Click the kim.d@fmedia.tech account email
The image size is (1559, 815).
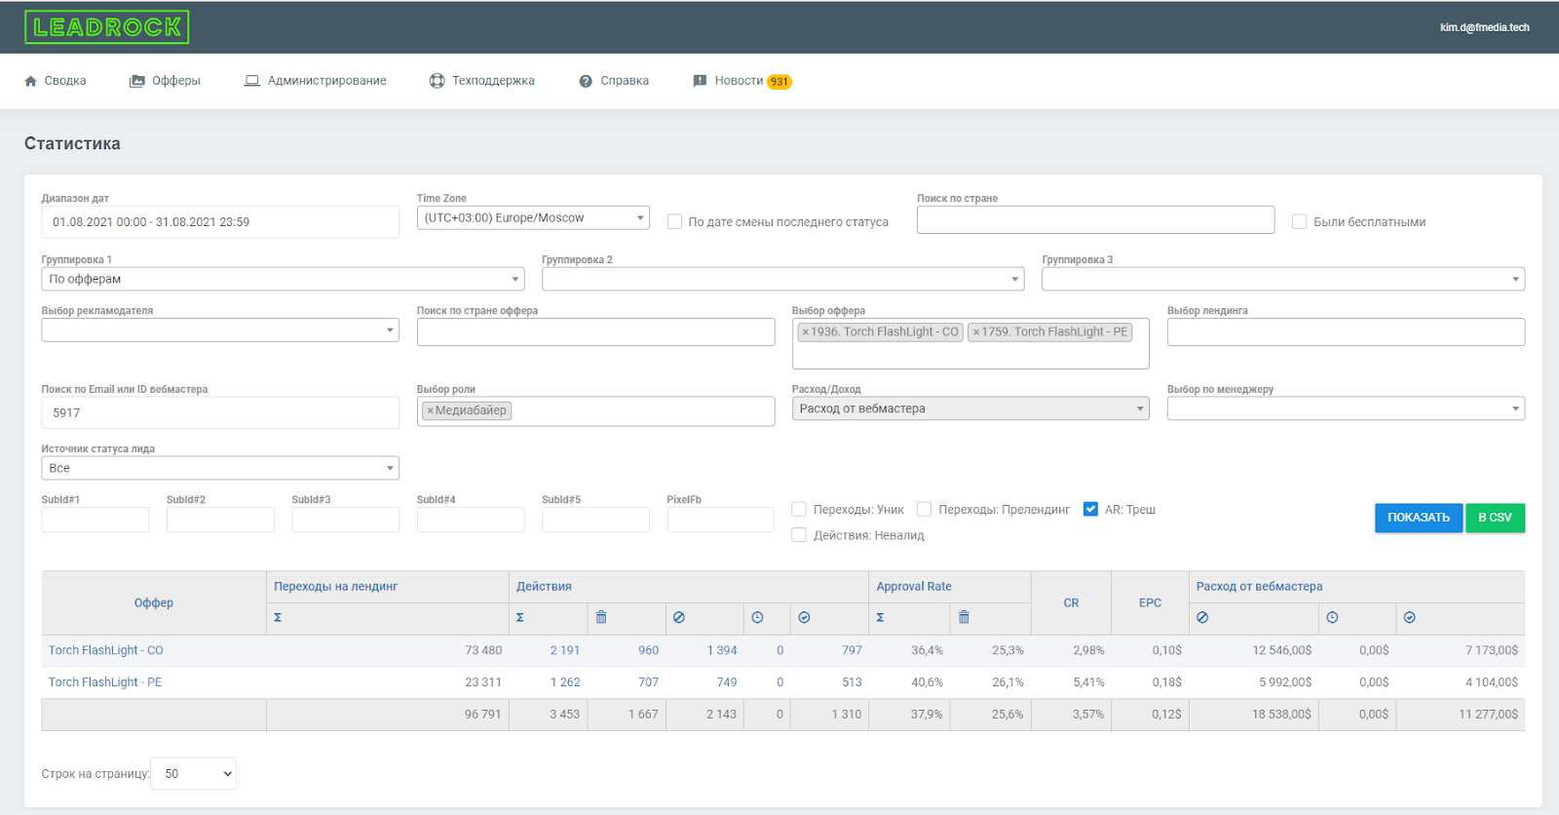[x=1484, y=27]
